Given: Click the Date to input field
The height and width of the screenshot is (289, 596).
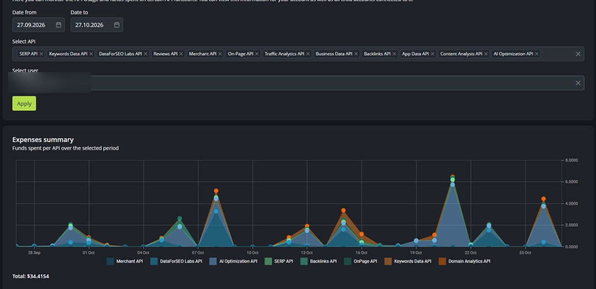Looking at the screenshot, I should pyautogui.click(x=97, y=25).
